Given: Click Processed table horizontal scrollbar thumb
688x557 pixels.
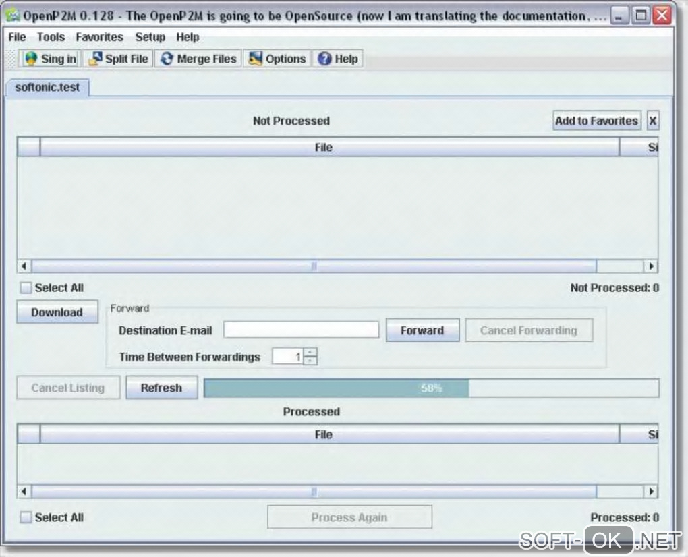Looking at the screenshot, I should click(x=314, y=492).
